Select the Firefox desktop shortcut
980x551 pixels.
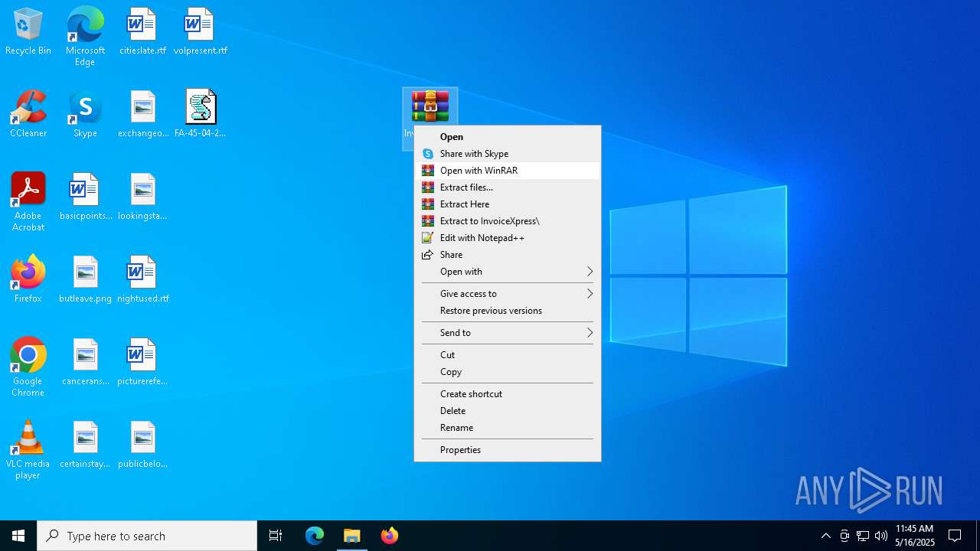(x=28, y=280)
